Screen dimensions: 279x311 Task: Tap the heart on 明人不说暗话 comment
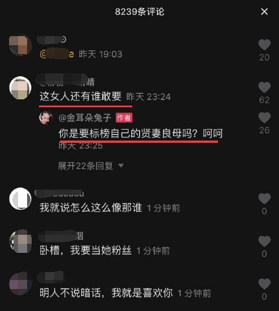pyautogui.click(x=264, y=284)
